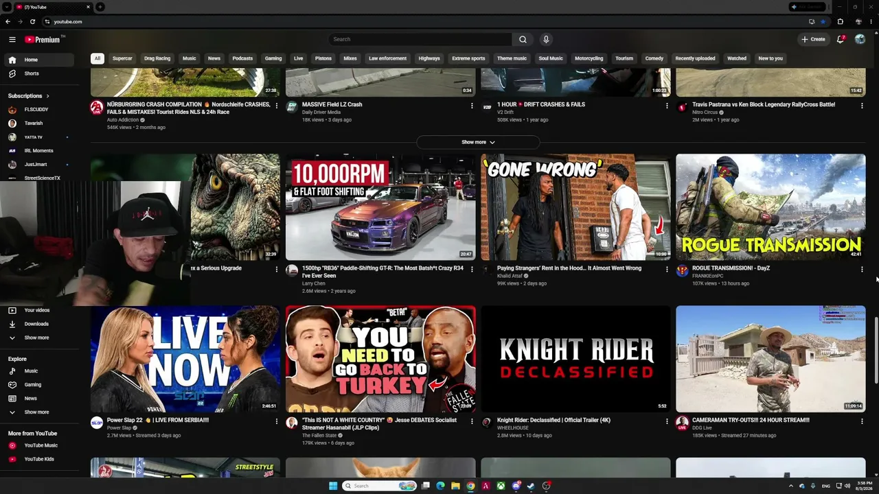Screen dimensions: 879x494
Task: Click the page vertical scrollbar thumb
Action: 876,350
